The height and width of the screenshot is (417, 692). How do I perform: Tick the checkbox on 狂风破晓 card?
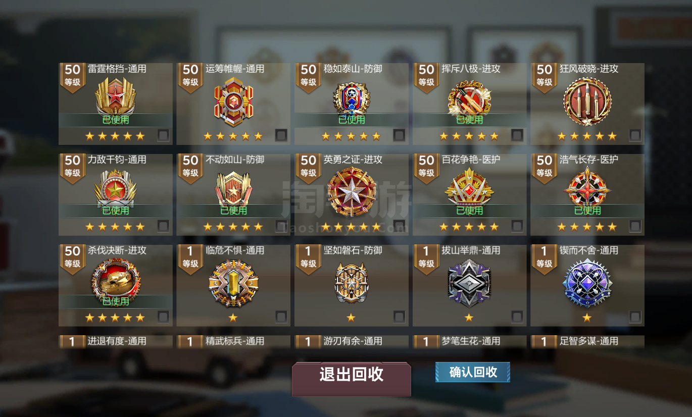tap(635, 135)
